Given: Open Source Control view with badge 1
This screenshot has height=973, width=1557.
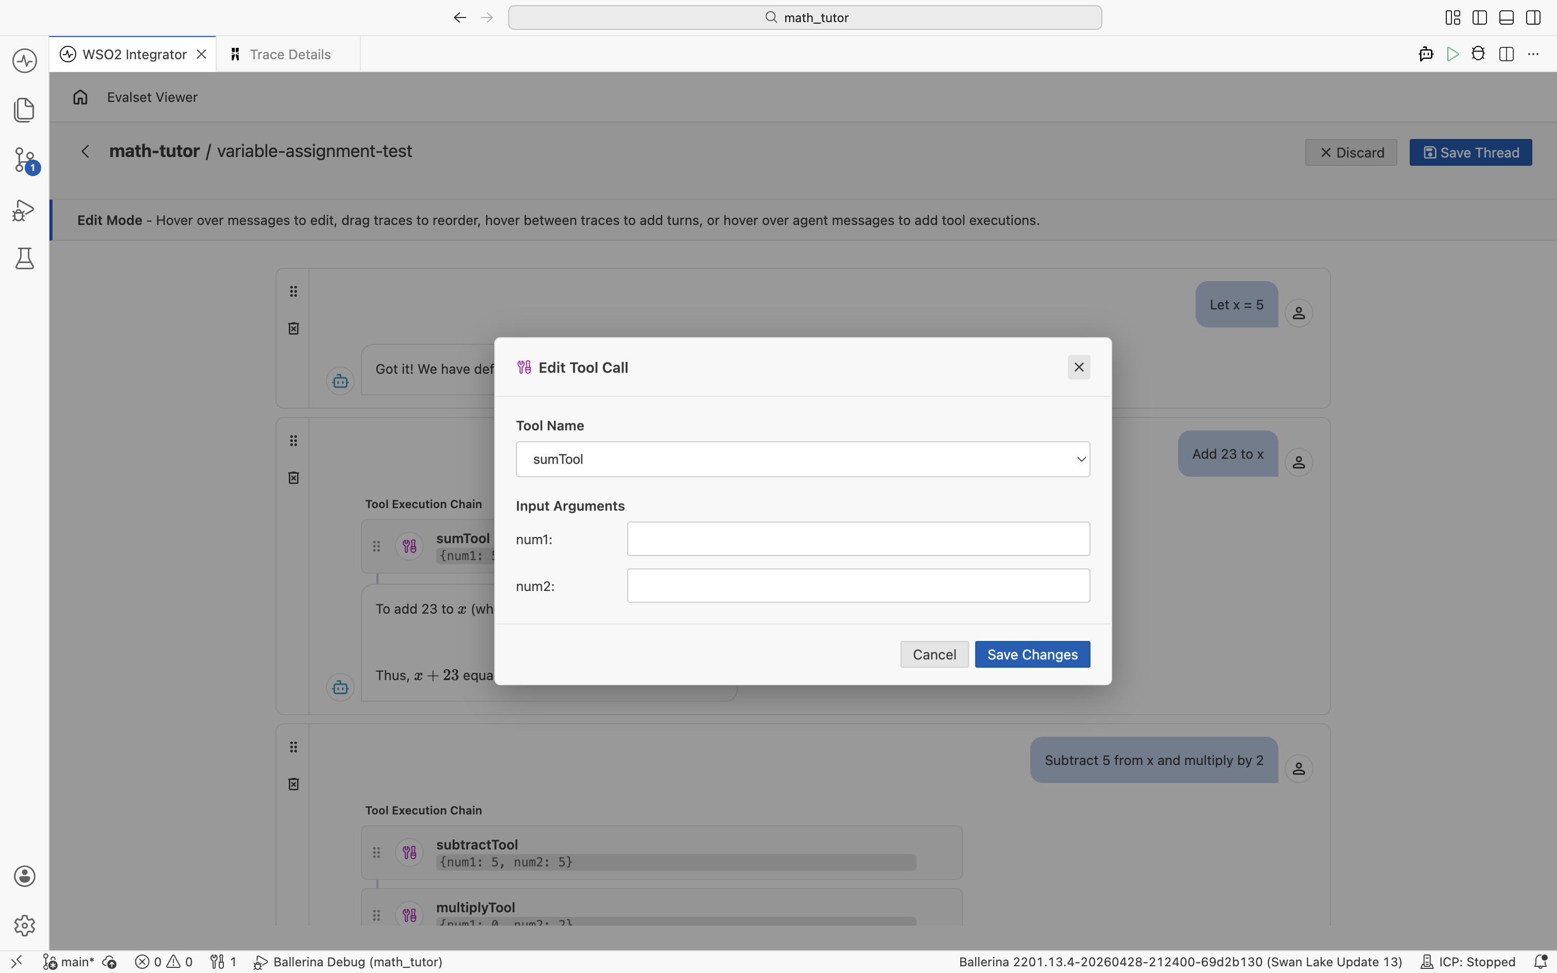Looking at the screenshot, I should [x=24, y=160].
